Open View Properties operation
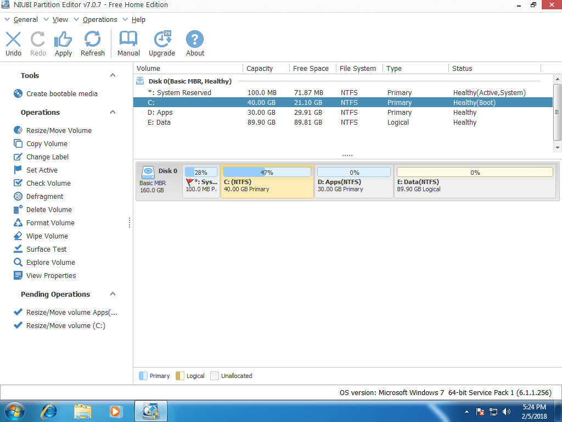The image size is (562, 422). pyautogui.click(x=45, y=276)
